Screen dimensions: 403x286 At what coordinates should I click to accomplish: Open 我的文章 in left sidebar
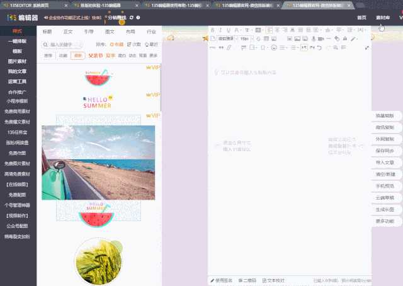17,71
